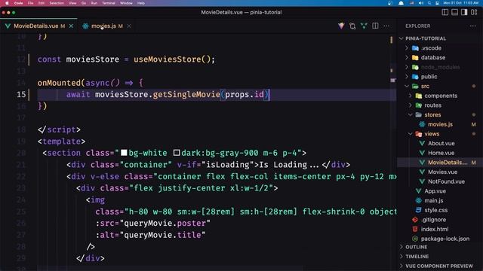Open package-lock.json in Explorer
483x271 pixels.
[445, 239]
